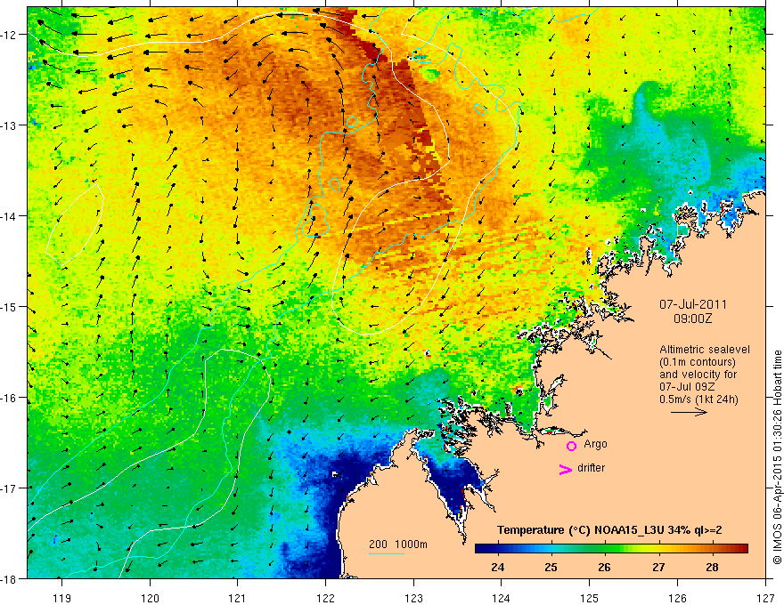Click the Temperature NOAA15_L3U title
784x605 pixels.
tap(609, 530)
